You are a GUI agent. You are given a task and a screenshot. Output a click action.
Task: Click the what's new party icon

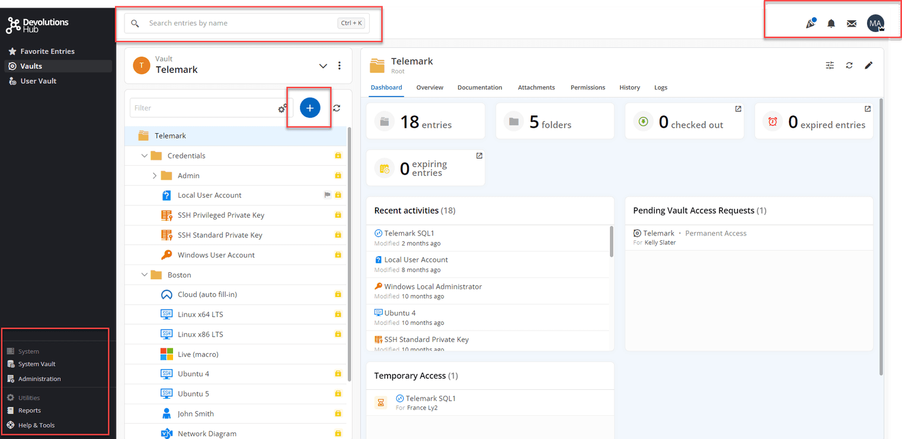(x=810, y=24)
